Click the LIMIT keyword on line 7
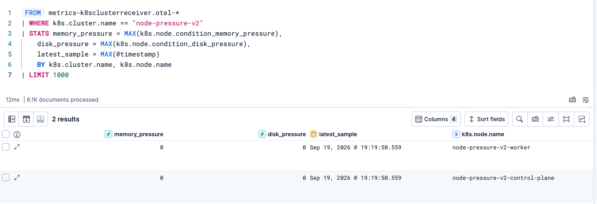Viewport: 597px width, 204px height. point(39,75)
